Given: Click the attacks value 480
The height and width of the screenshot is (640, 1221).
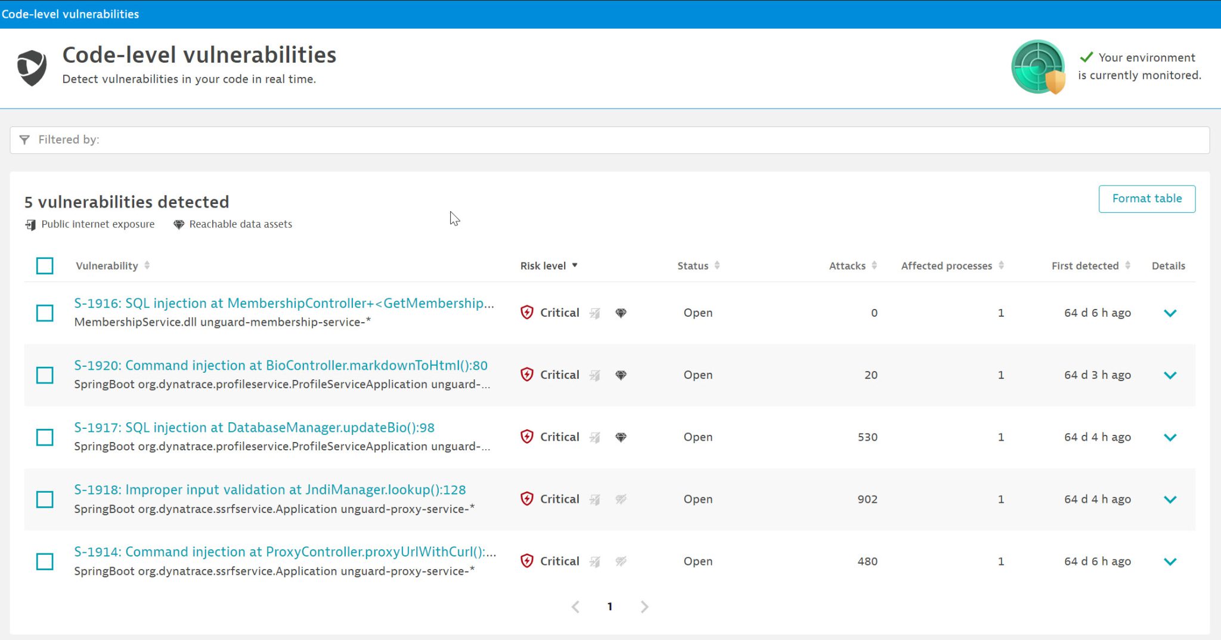Looking at the screenshot, I should tap(867, 561).
